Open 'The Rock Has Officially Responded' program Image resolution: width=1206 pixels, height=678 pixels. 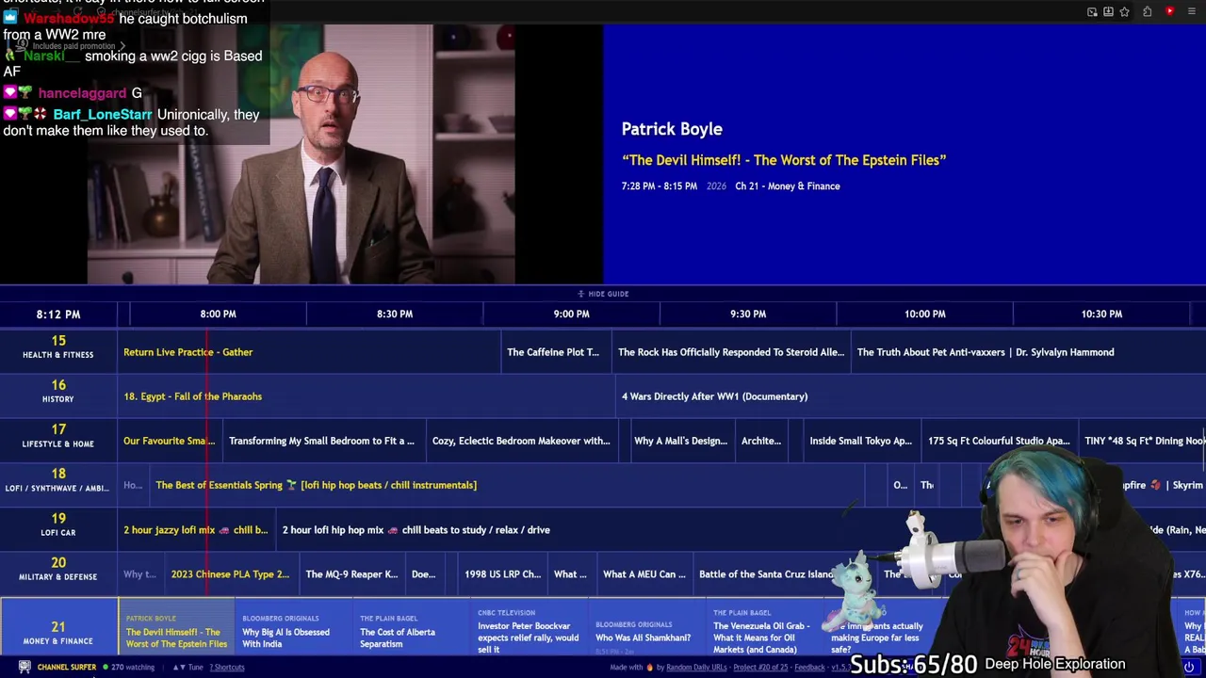click(731, 352)
